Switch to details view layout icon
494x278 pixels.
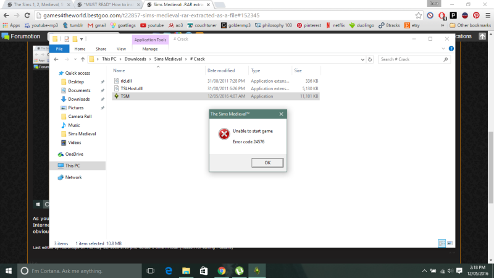pos(442,243)
